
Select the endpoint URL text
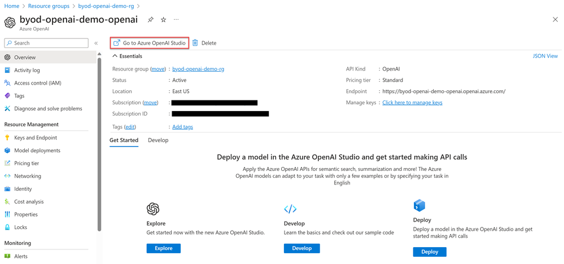pyautogui.click(x=444, y=91)
